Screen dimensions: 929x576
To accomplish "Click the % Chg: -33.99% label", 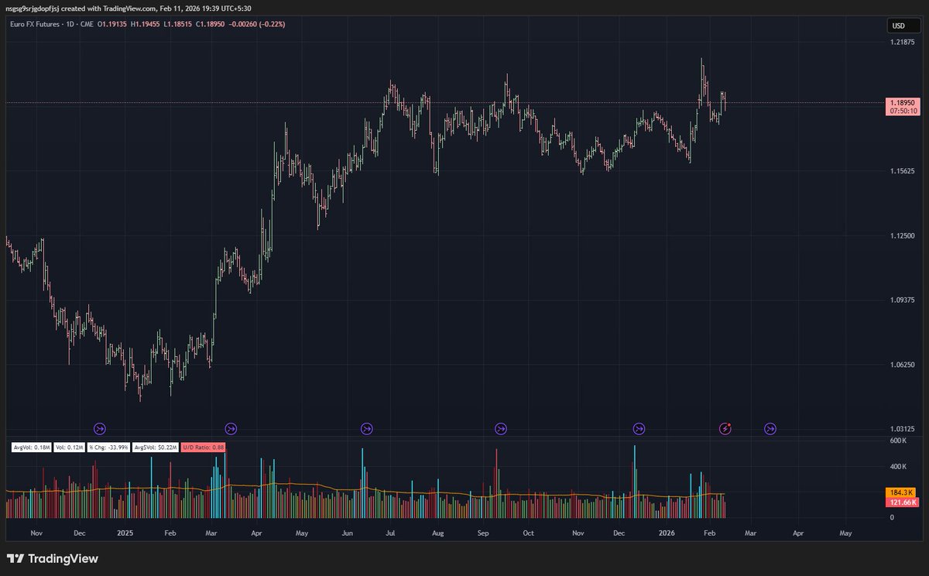I will (x=108, y=447).
